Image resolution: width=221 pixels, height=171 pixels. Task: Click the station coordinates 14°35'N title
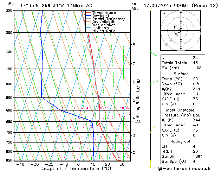tap(58, 6)
